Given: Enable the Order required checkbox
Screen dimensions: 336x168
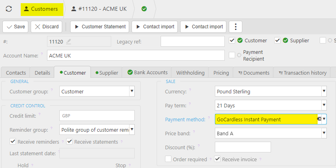Looking at the screenshot, I should point(168,159).
